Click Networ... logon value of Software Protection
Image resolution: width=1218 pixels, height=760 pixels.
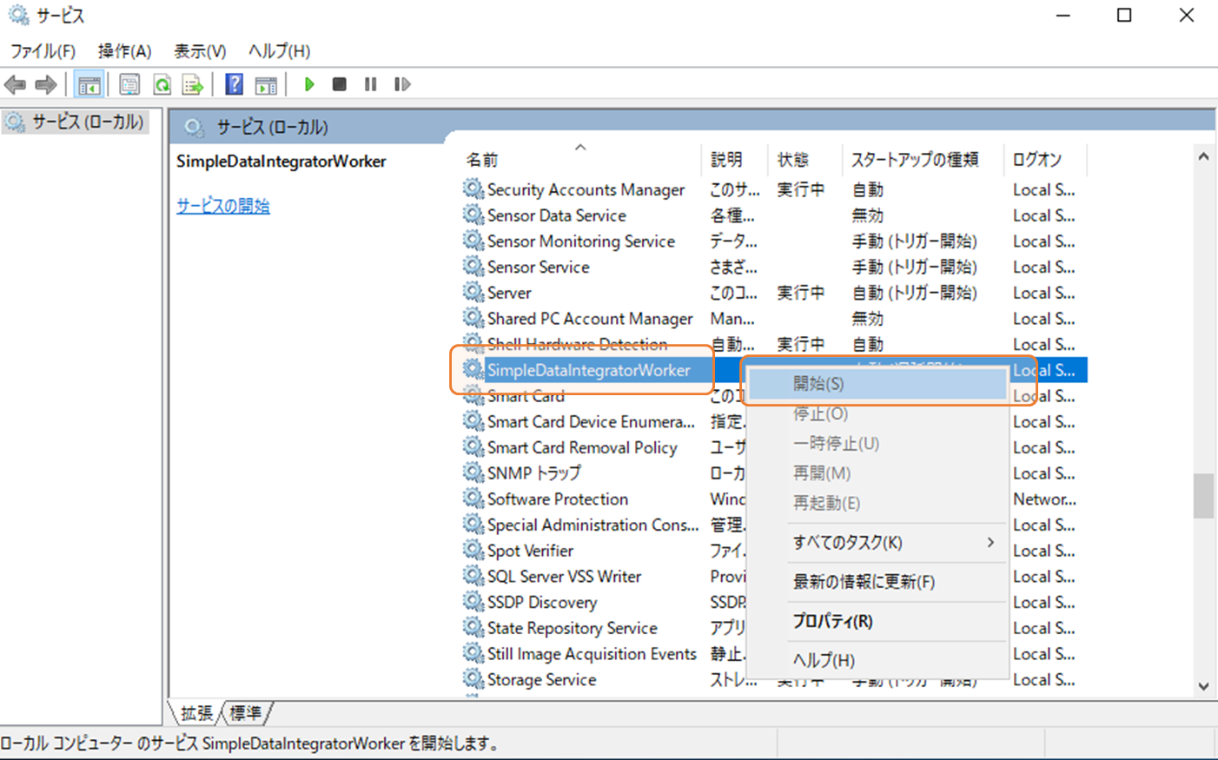1044,499
